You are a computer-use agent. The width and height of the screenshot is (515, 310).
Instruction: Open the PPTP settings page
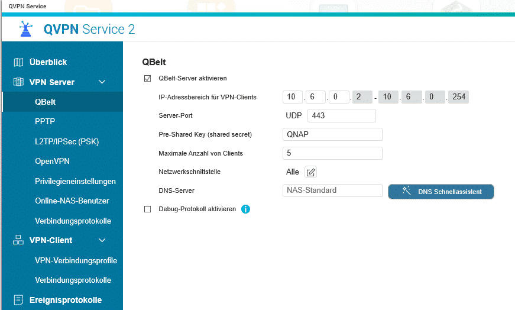click(x=45, y=121)
